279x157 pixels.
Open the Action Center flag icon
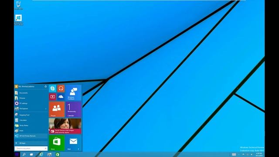click(243, 154)
